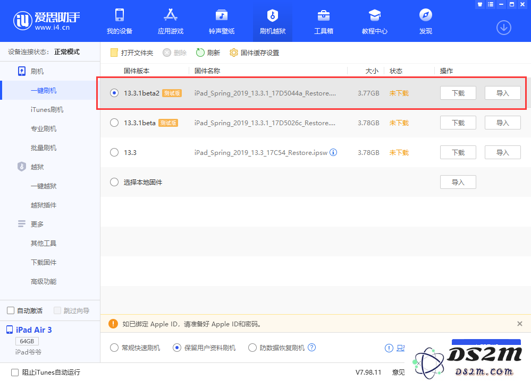Toggle 阻止iTunes自动运行 checkbox

click(x=14, y=372)
